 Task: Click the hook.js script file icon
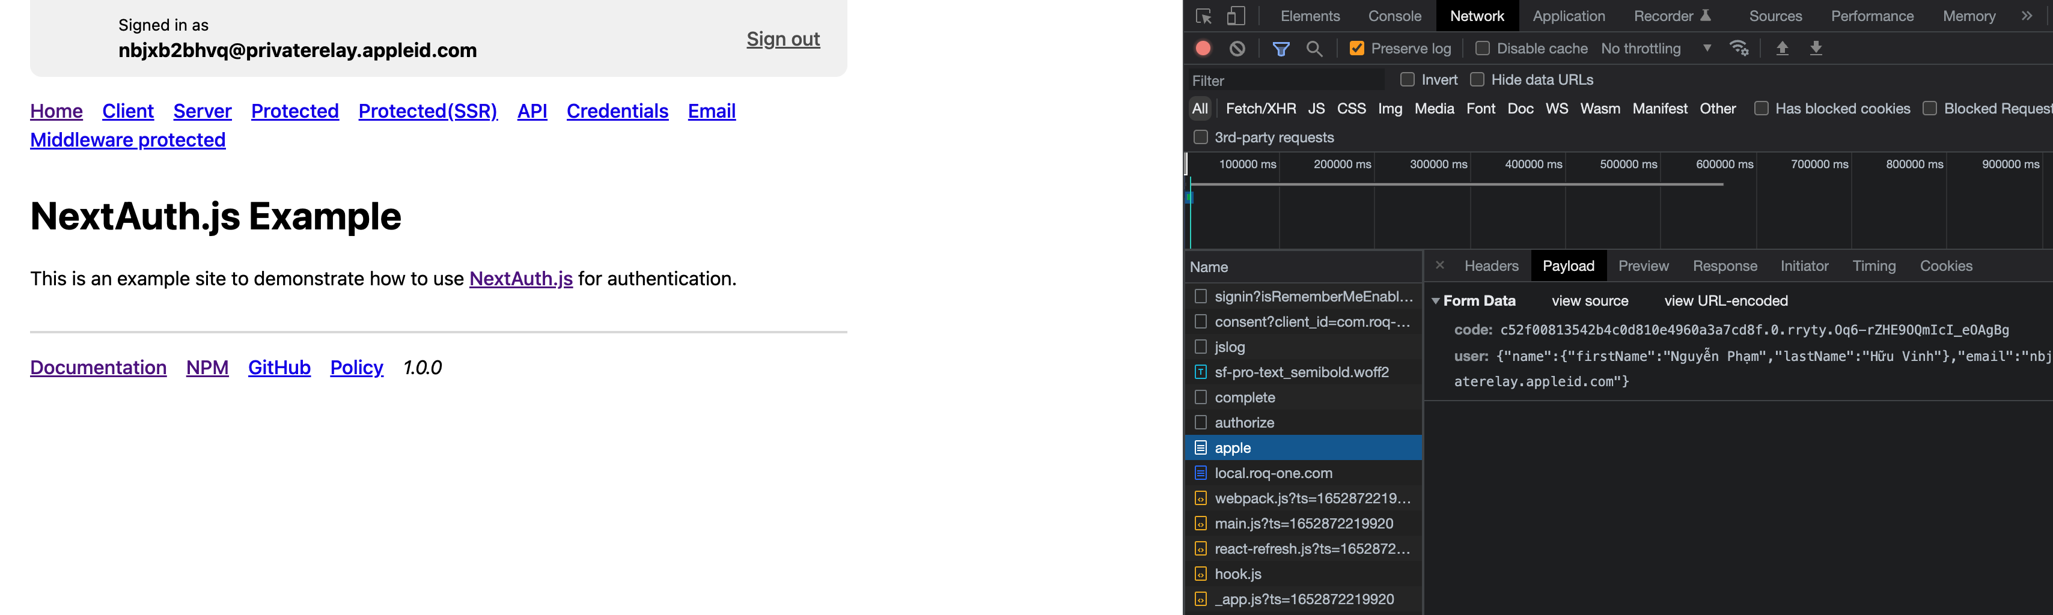point(1200,574)
